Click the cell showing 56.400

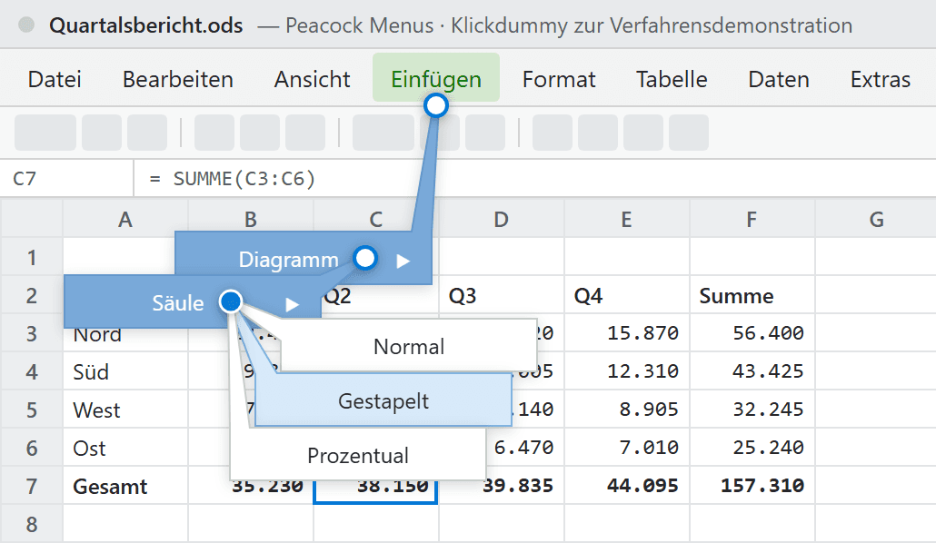coord(752,333)
